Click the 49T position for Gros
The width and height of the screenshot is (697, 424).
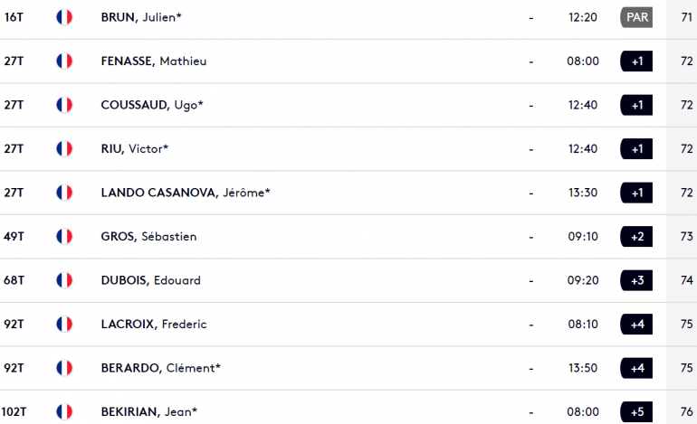14,236
